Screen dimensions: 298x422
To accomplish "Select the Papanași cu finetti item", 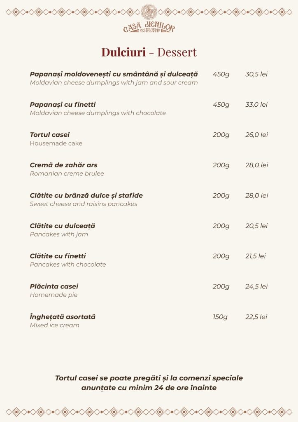I will 63,105.
